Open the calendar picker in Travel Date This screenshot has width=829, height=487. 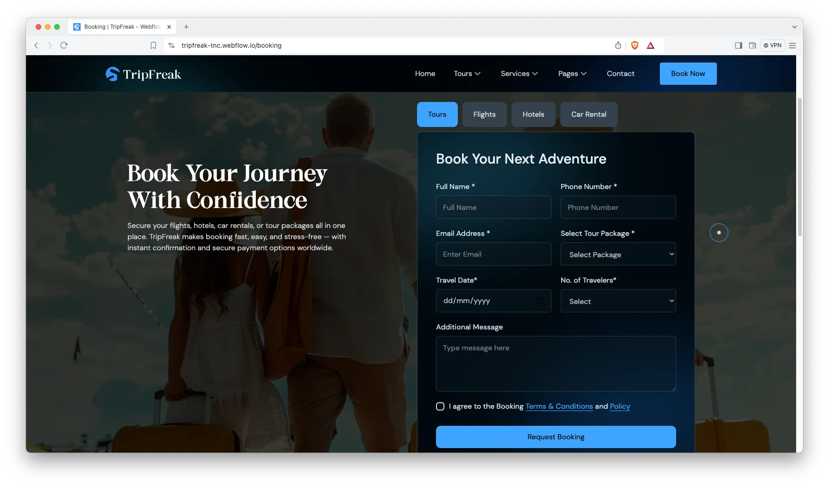point(540,301)
